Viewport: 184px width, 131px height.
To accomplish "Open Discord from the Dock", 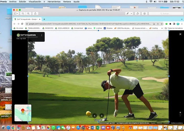I will tap(103, 128).
